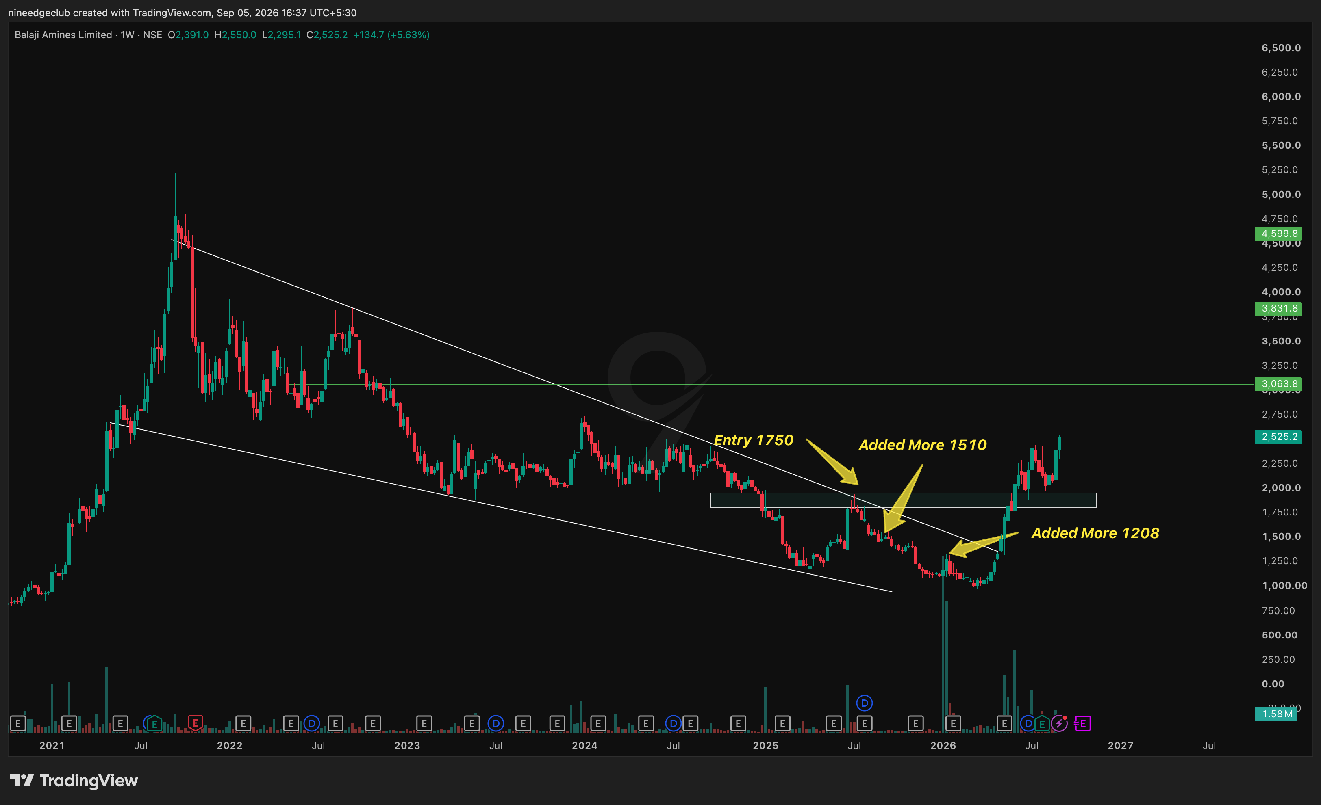Click the +134.7 (+5.63%) change value
1321x805 pixels.
[x=391, y=35]
